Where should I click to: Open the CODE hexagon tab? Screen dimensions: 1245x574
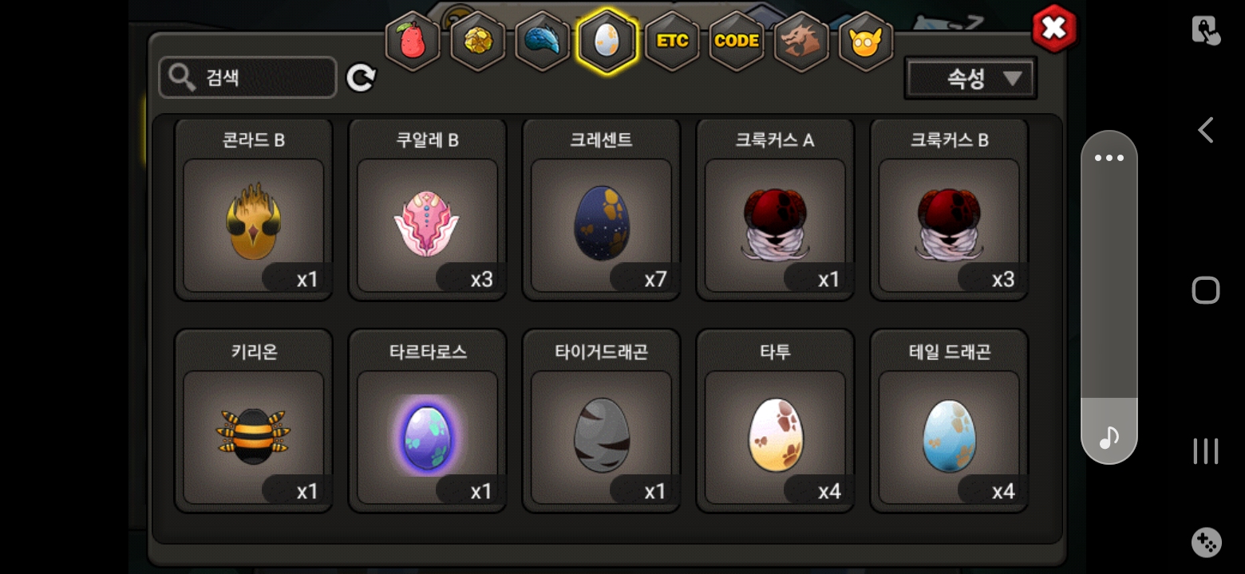click(737, 41)
